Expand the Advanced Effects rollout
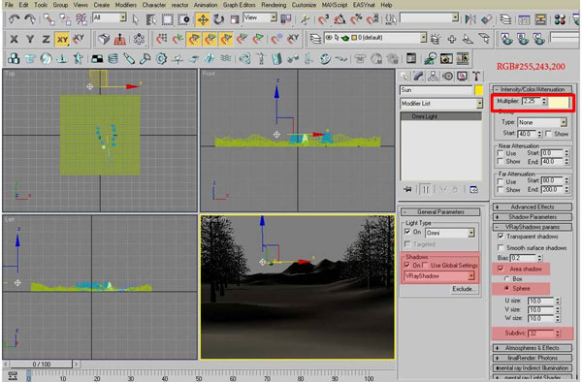Viewport: 582px width, 382px height. (532, 207)
